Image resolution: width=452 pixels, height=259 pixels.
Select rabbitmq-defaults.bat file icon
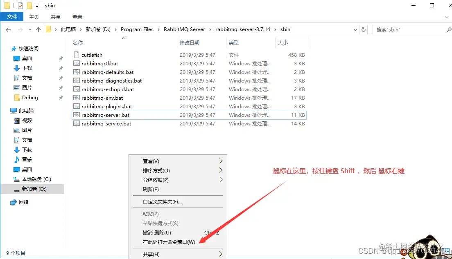click(x=77, y=72)
